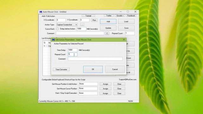203x114 pixels.
Task: Assign shortcut for Get Mouse Position & Add Action
Action: [x=105, y=84]
